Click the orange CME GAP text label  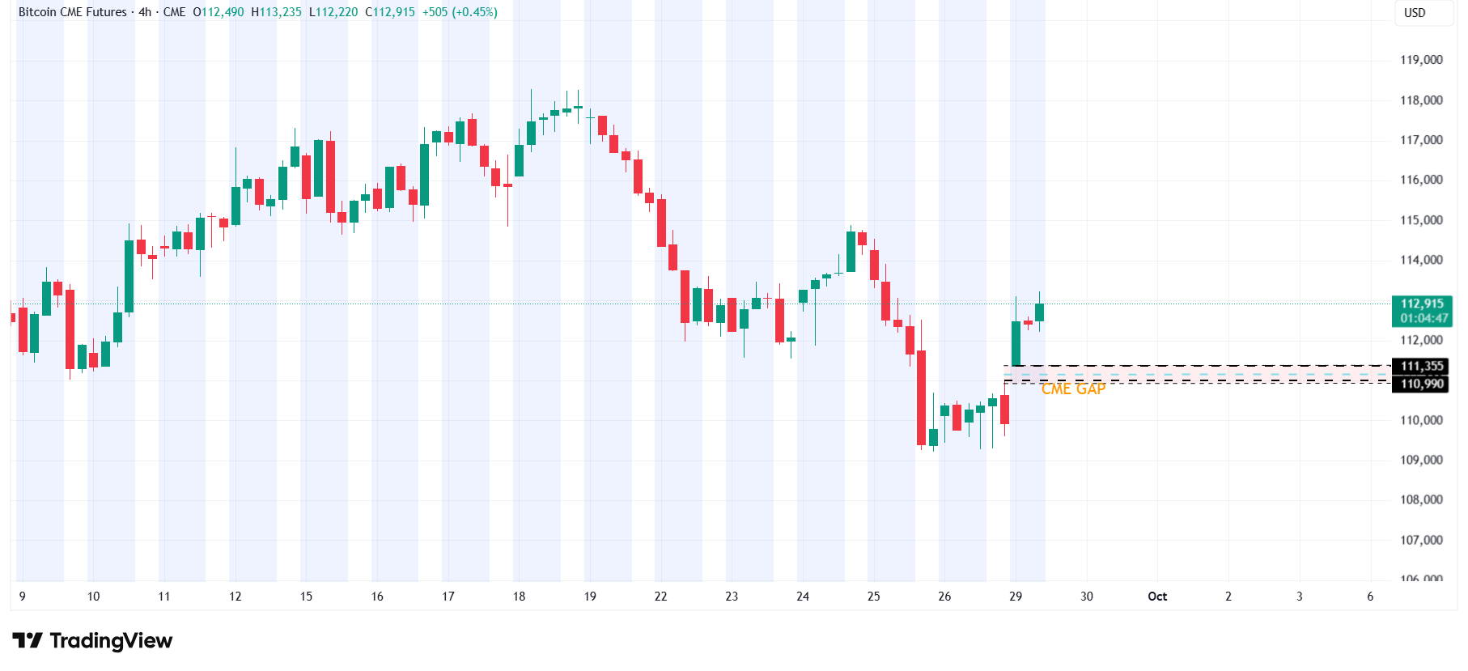[1073, 389]
